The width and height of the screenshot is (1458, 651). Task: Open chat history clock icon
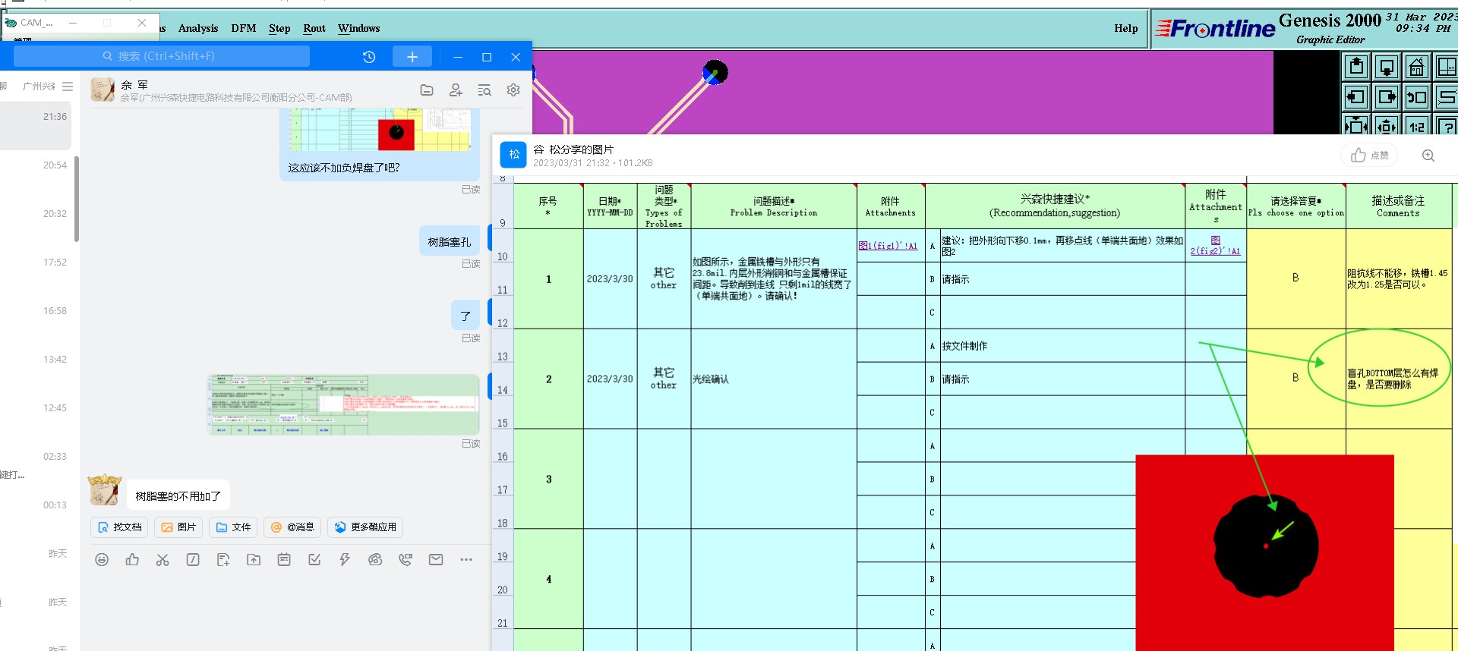[369, 57]
